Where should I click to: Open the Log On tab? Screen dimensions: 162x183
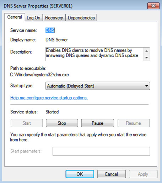click(33, 18)
